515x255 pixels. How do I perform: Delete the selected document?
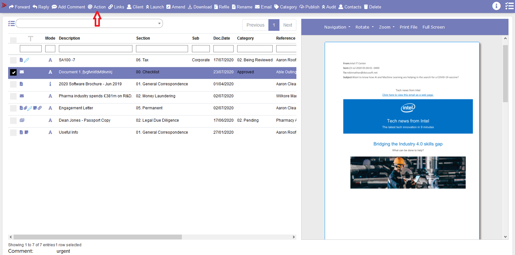point(373,7)
